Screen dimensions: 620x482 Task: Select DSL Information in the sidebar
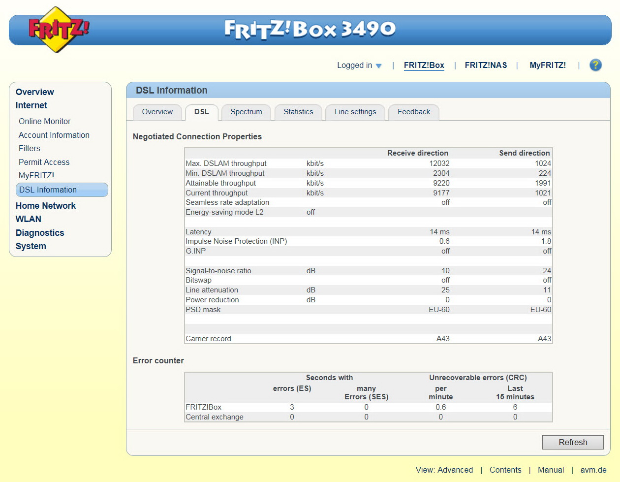pos(62,190)
